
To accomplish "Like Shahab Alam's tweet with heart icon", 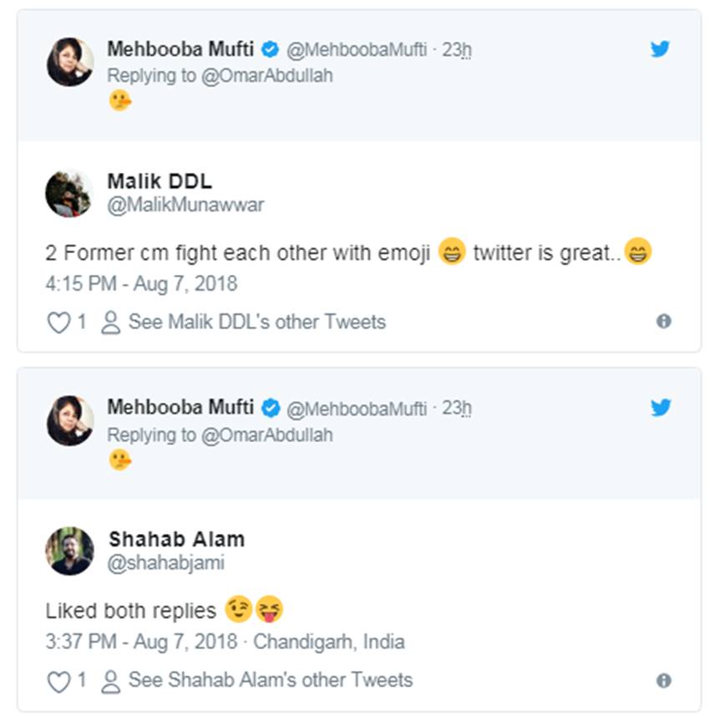I will tap(58, 681).
